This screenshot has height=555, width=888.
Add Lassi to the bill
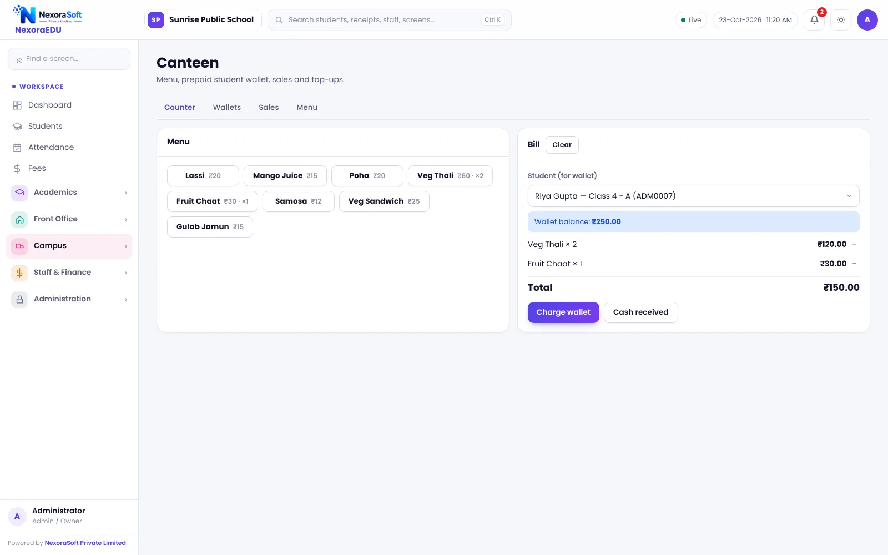[203, 176]
